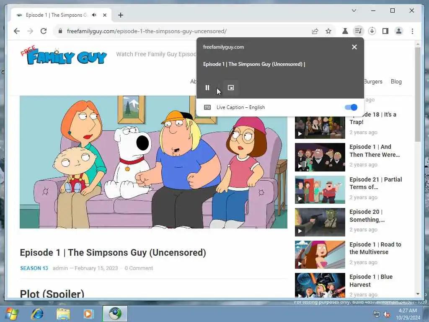
Task: Open Episode 1 And Then There Were link
Action: [375, 151]
